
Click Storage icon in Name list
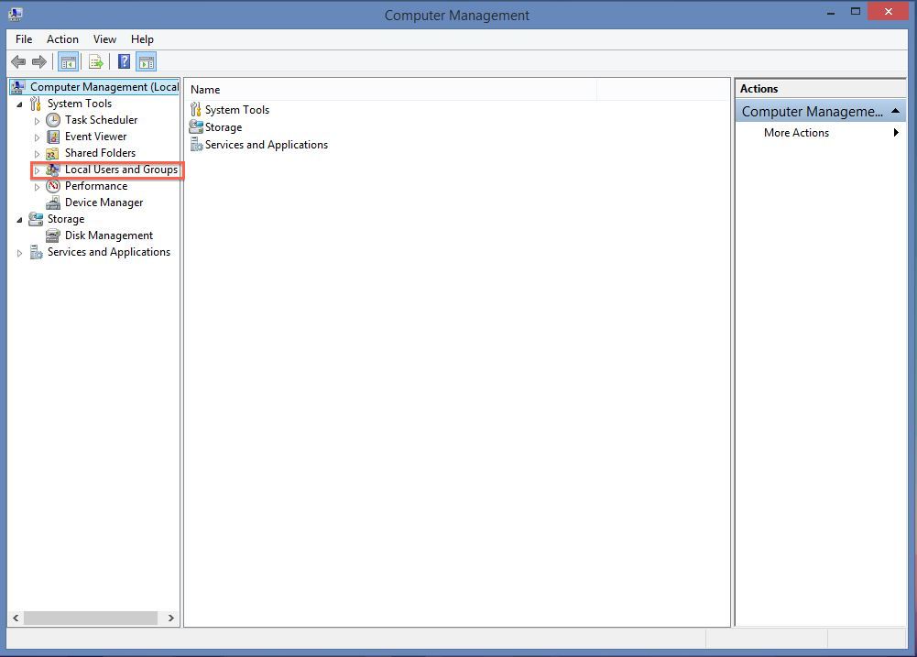coord(196,127)
